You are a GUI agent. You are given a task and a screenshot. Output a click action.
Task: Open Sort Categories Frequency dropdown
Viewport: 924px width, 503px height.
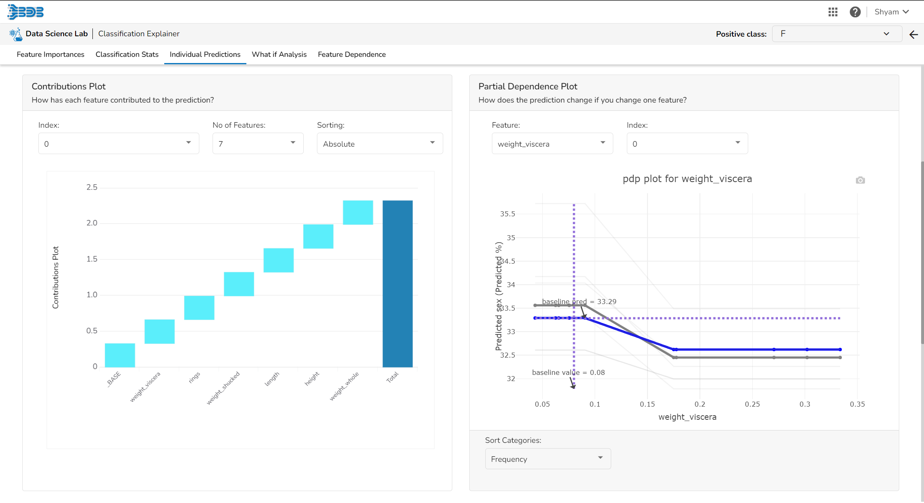(547, 459)
